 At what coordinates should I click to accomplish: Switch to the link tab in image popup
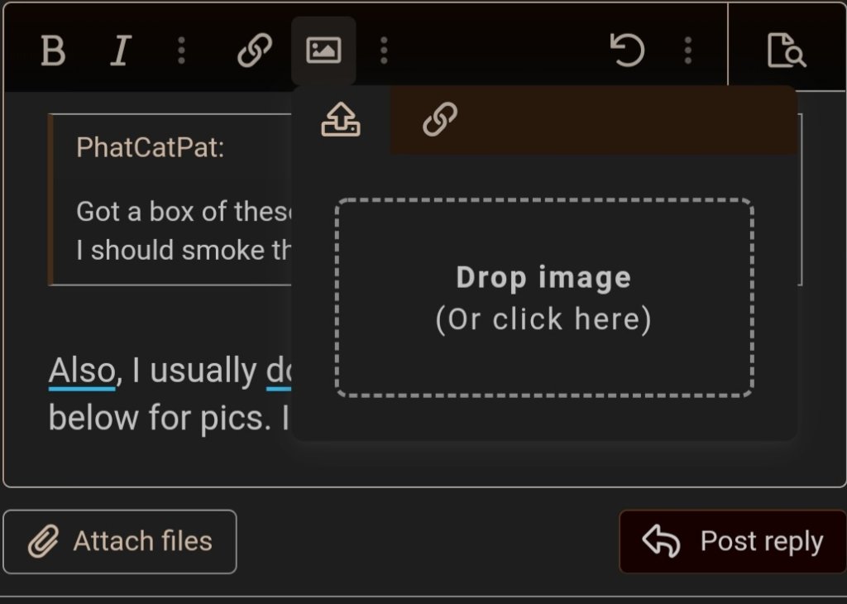[440, 122]
